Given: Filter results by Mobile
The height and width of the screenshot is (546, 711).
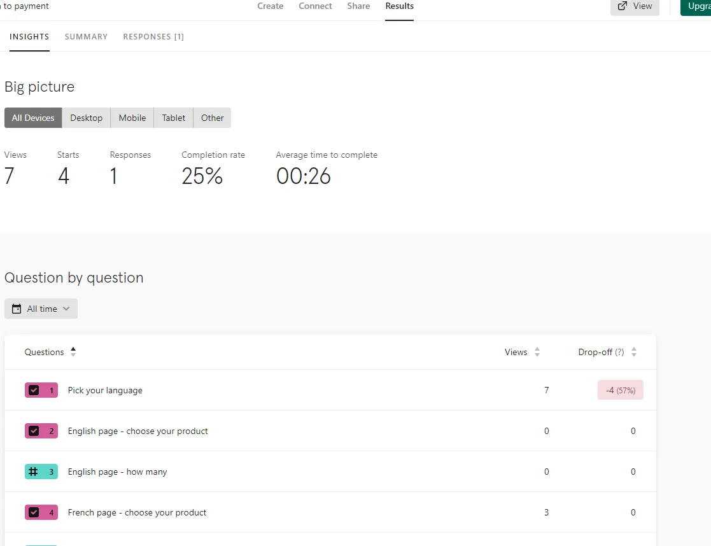Looking at the screenshot, I should pyautogui.click(x=132, y=118).
